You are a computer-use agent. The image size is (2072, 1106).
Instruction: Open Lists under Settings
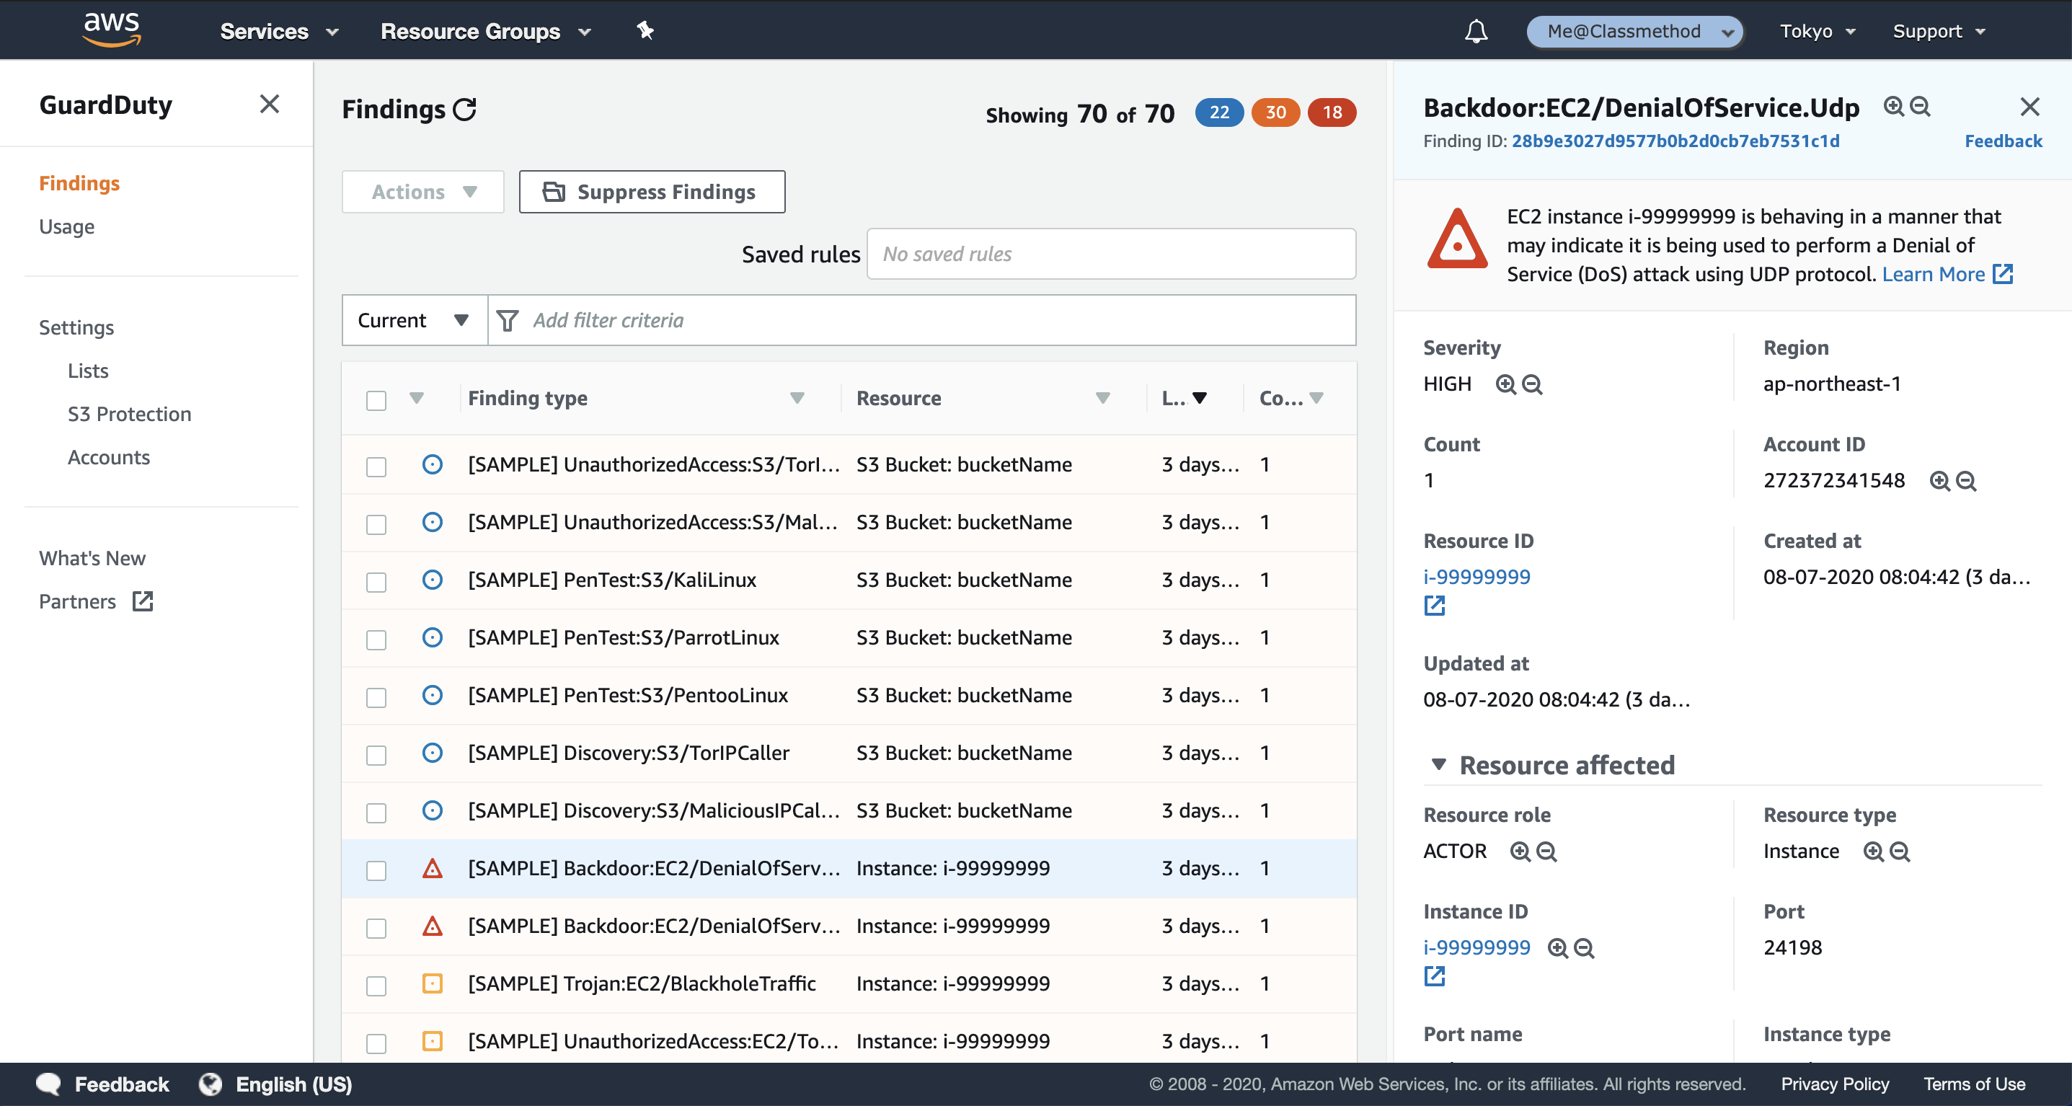tap(88, 371)
